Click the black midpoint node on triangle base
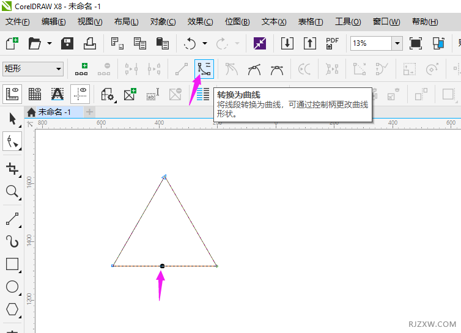 coord(162,266)
